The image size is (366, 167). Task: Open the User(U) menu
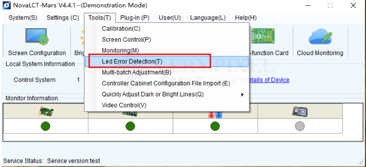[x=170, y=18]
